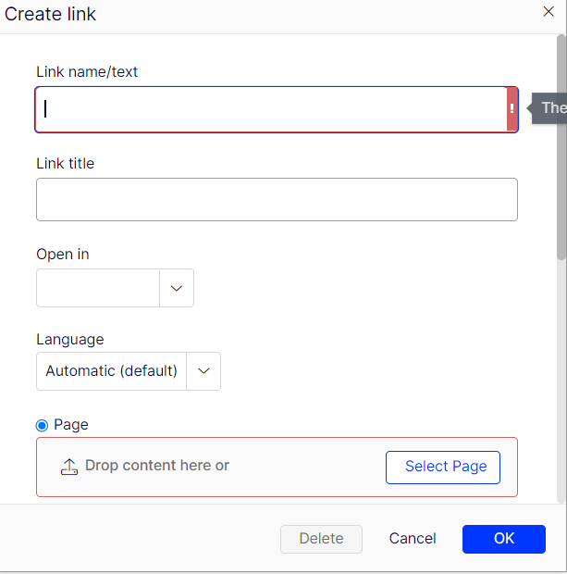
Task: Click the validation tooltip beside name field
Action: coord(552,107)
